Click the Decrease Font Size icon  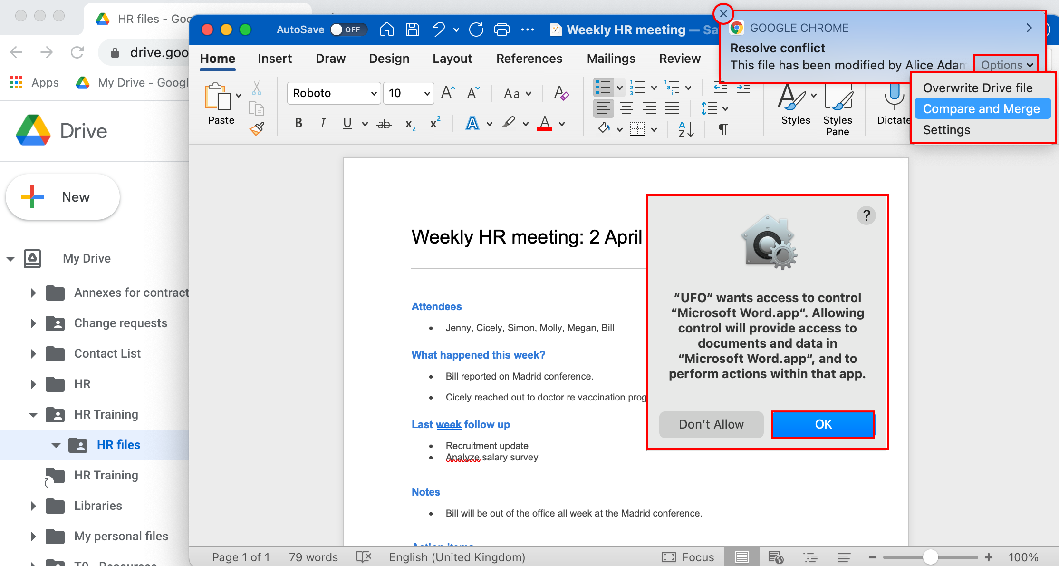(x=473, y=93)
